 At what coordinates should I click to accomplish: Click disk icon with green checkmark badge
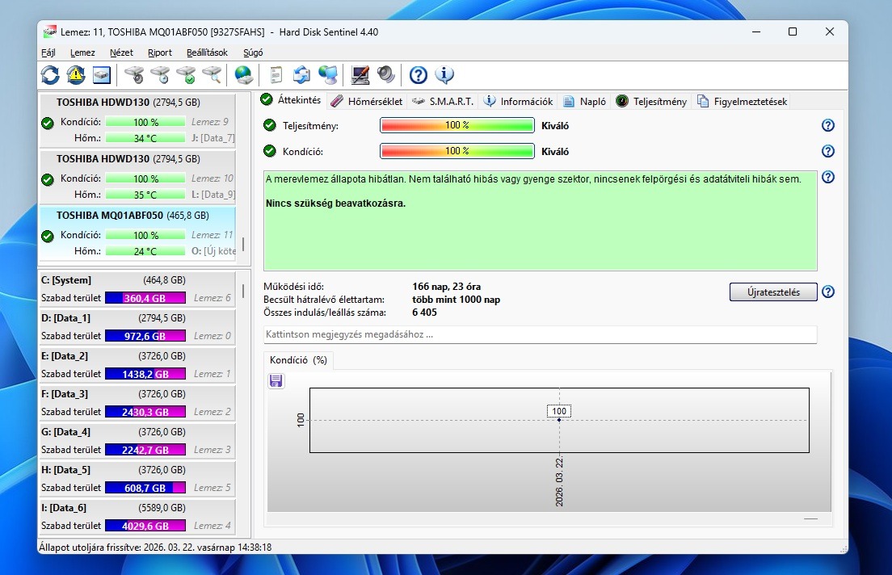pos(186,74)
